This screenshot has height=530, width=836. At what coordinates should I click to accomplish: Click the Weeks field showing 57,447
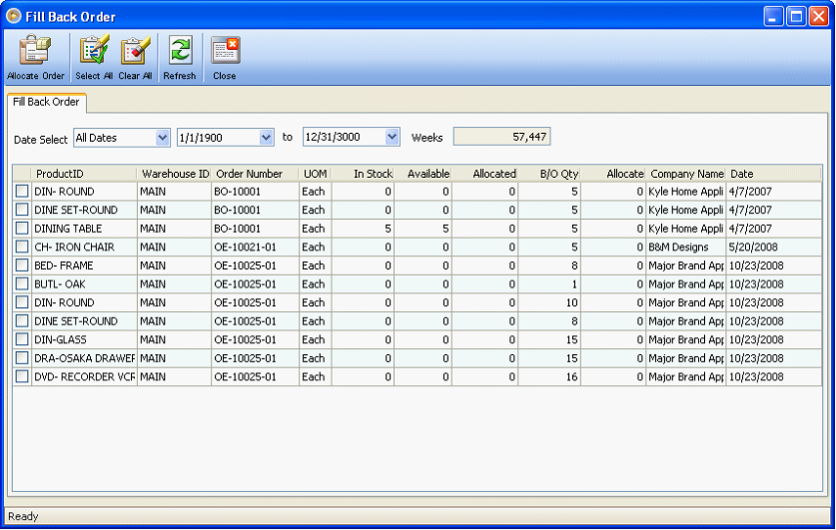click(x=502, y=137)
